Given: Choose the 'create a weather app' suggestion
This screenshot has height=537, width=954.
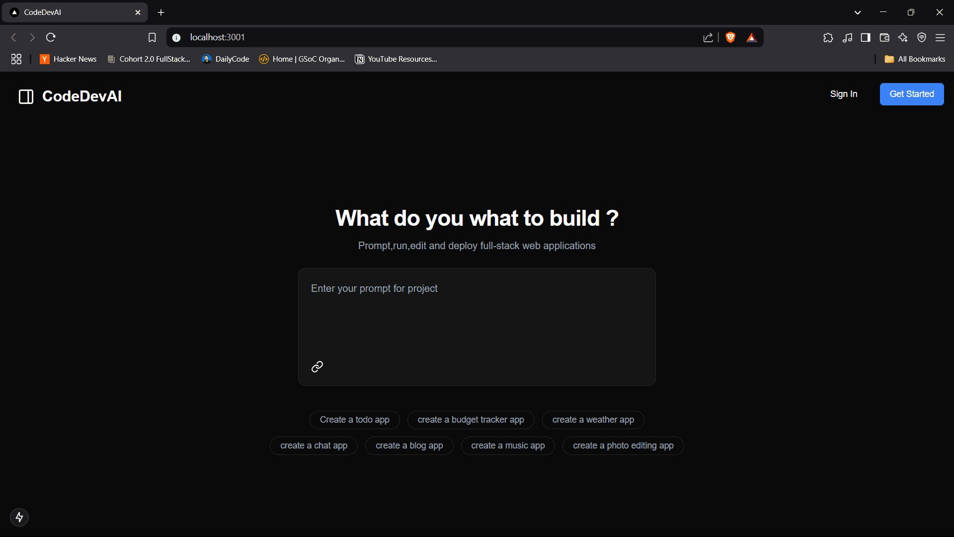Looking at the screenshot, I should coord(593,420).
